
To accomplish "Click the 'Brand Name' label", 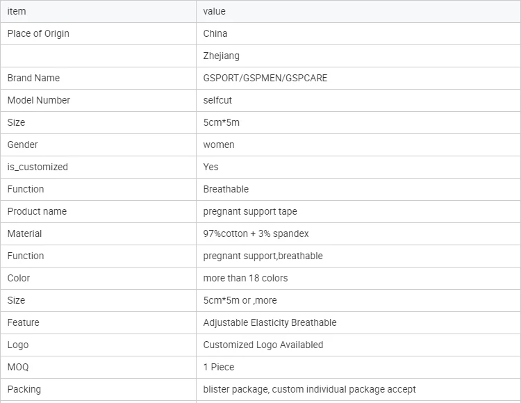I will [x=33, y=78].
